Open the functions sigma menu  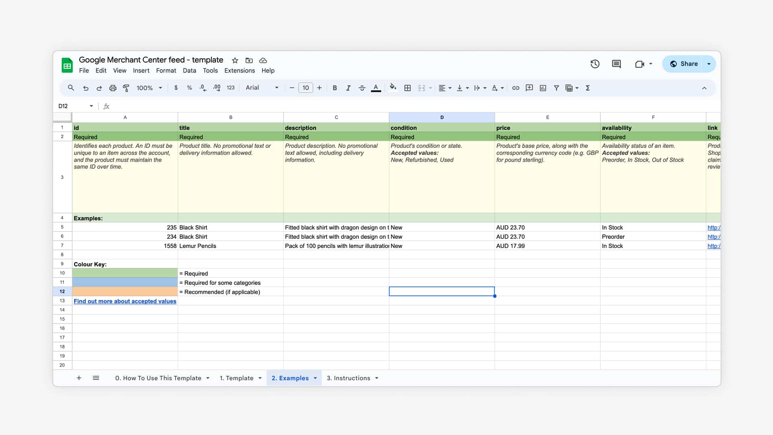(x=588, y=88)
